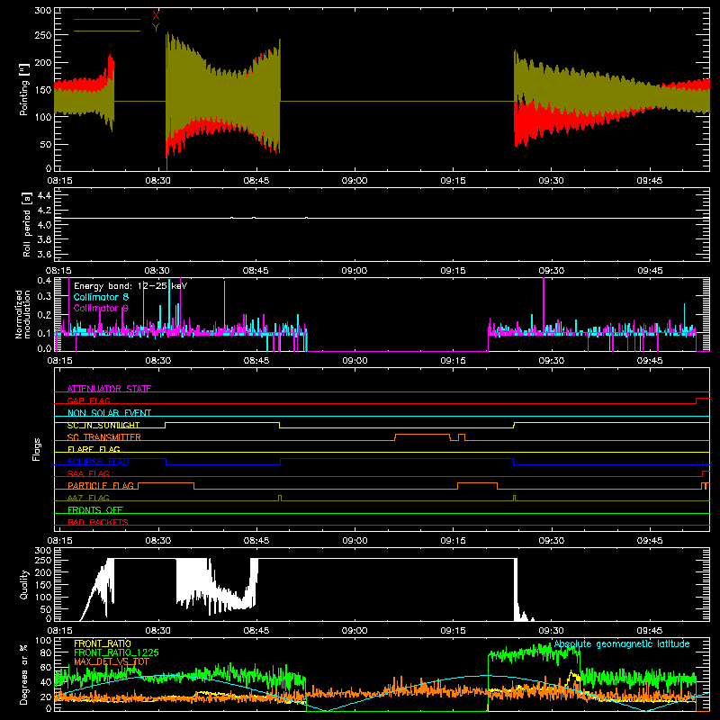Screen dimensions: 720x720
Task: Click the 4.4 y-axis value of Roll period plot
Action: 44,195
